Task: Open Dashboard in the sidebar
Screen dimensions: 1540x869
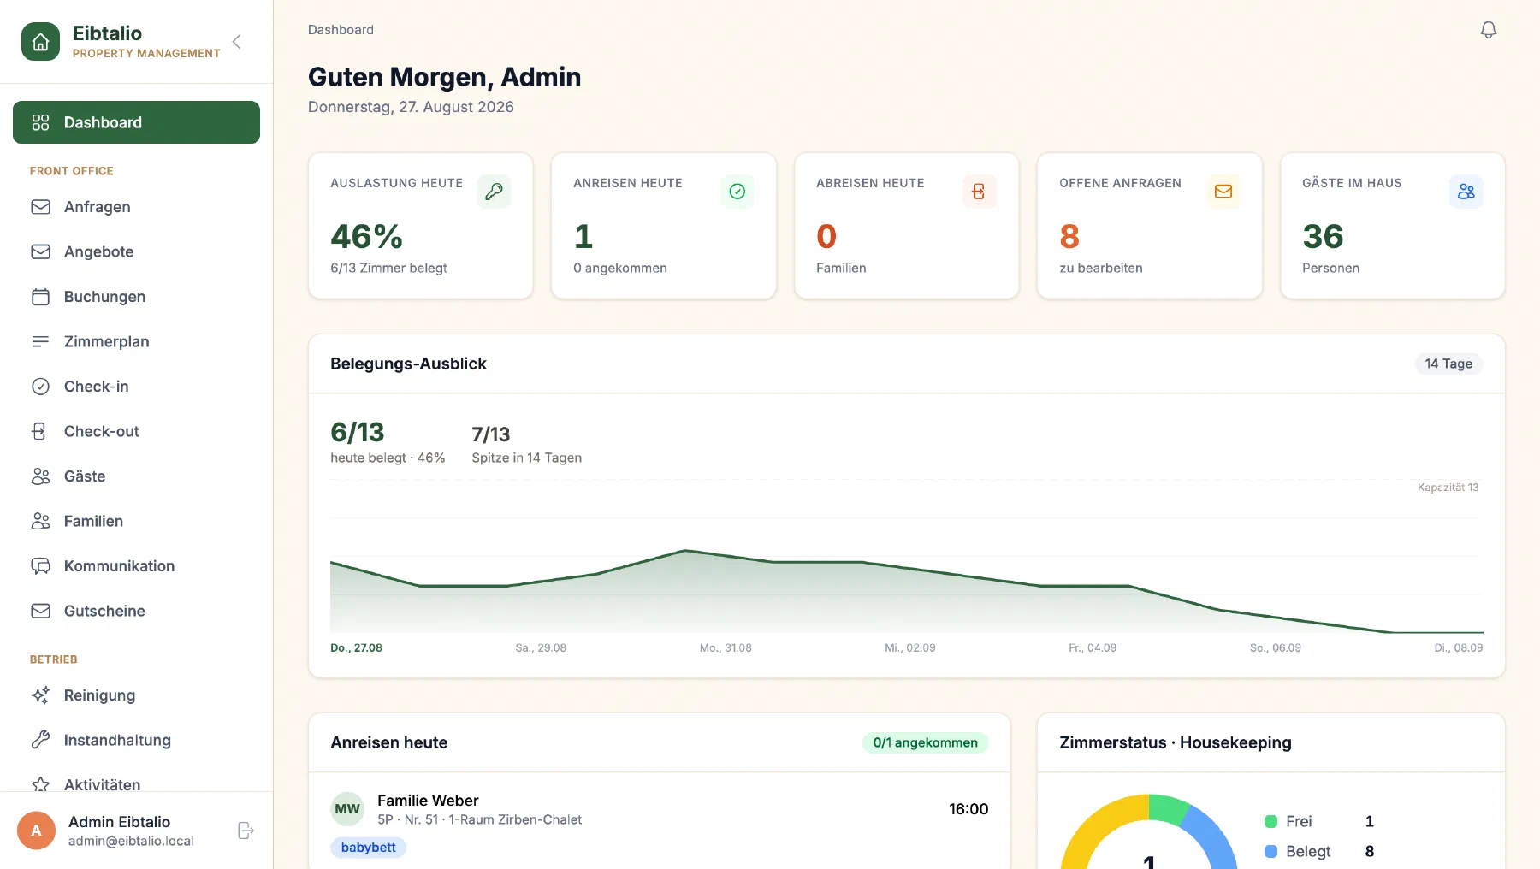Action: [x=136, y=122]
